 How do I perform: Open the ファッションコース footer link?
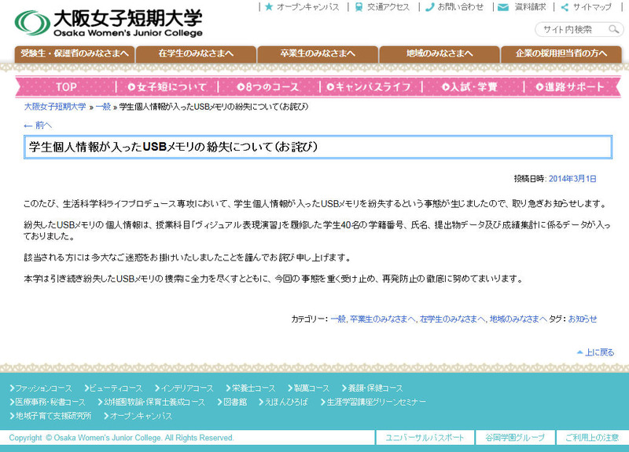point(41,388)
